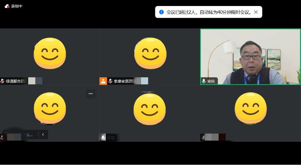Click the 40分钟限时会议 notification message text
This screenshot has width=301, height=165.
click(x=209, y=12)
